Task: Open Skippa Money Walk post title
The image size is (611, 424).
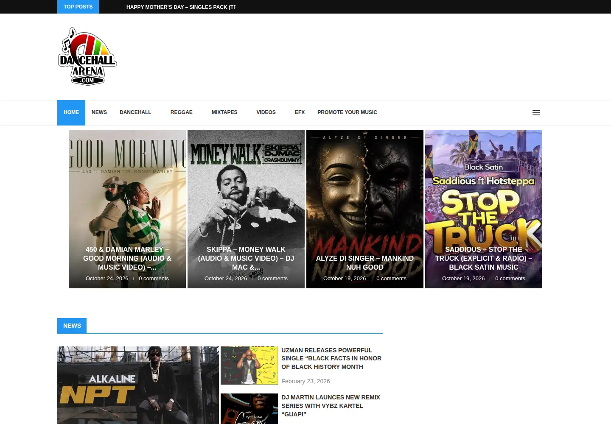Action: click(246, 258)
